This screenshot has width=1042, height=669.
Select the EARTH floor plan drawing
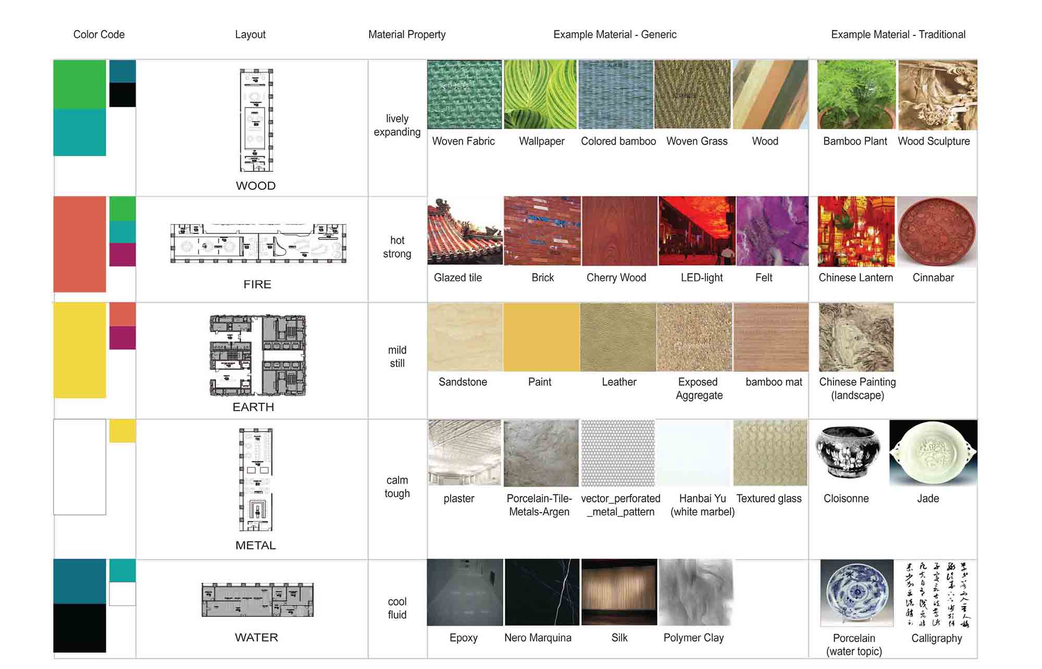coord(257,355)
